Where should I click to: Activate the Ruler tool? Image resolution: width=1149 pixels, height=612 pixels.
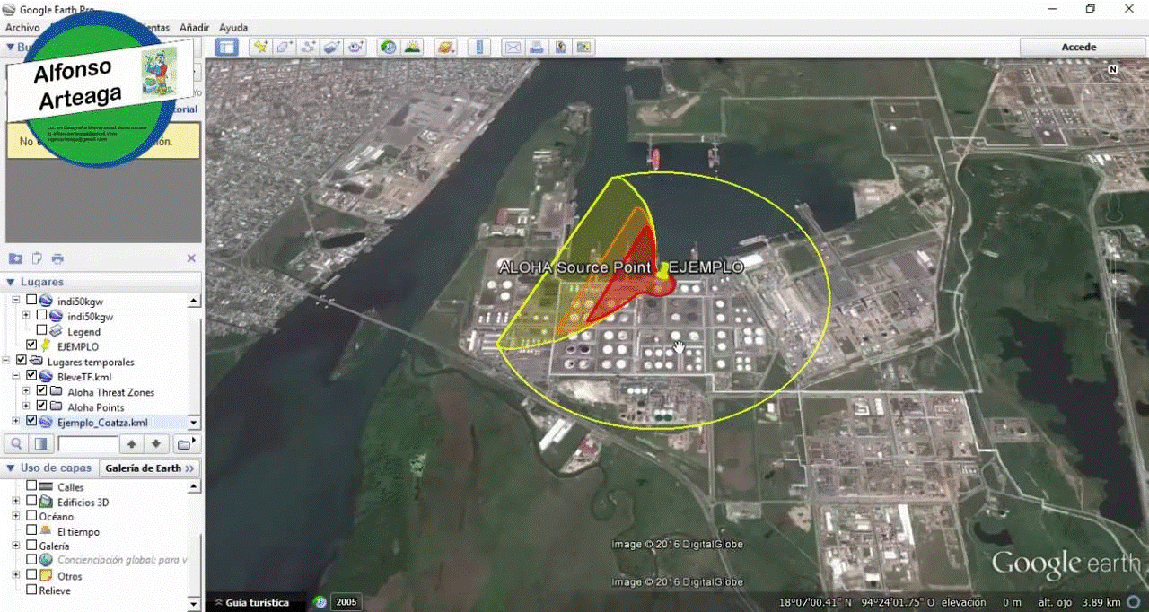(x=479, y=48)
